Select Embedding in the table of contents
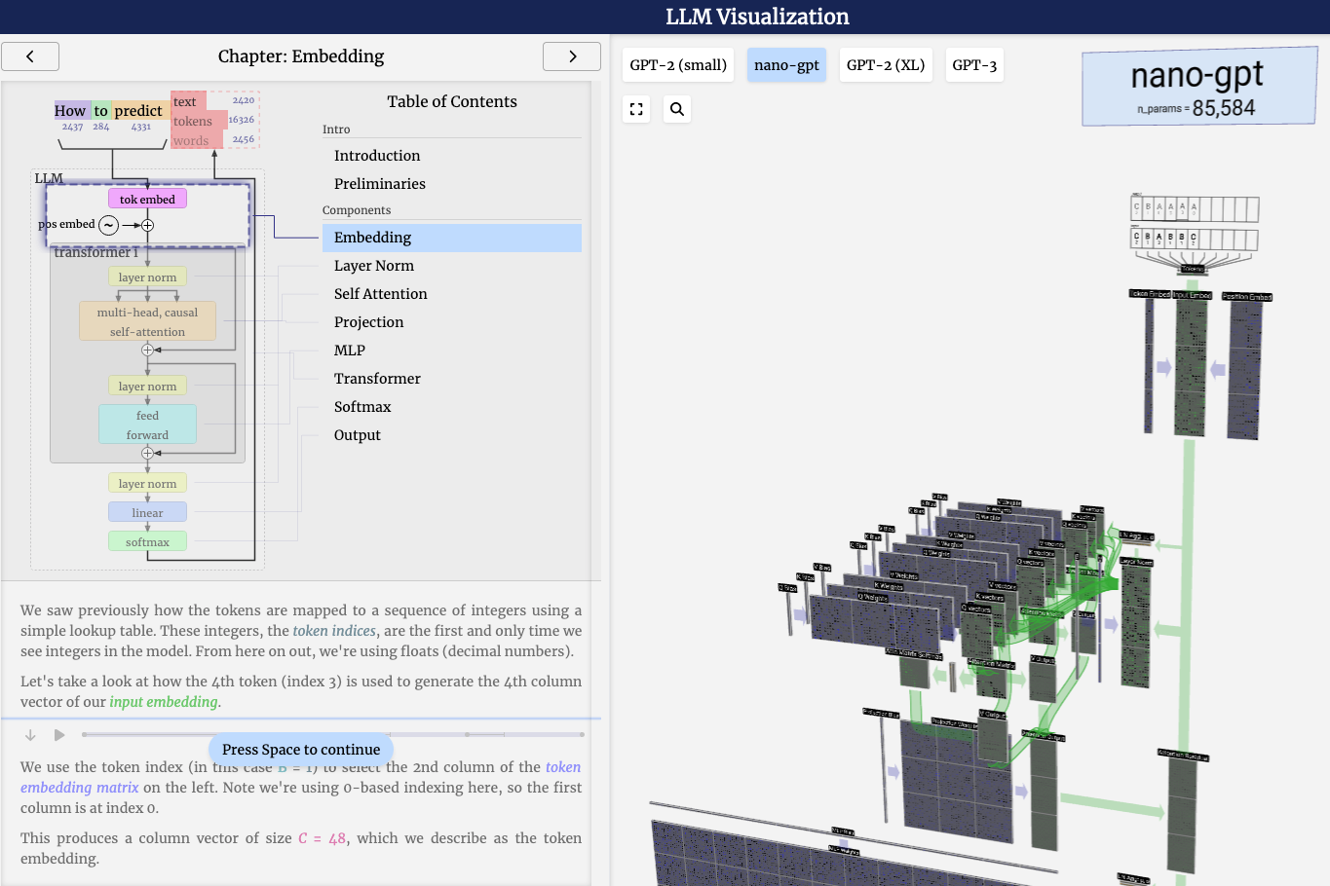The width and height of the screenshot is (1330, 886). pos(452,238)
